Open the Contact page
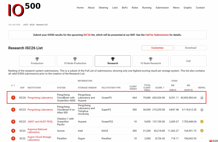This screenshot has height=142, width=218. (x=200, y=8)
